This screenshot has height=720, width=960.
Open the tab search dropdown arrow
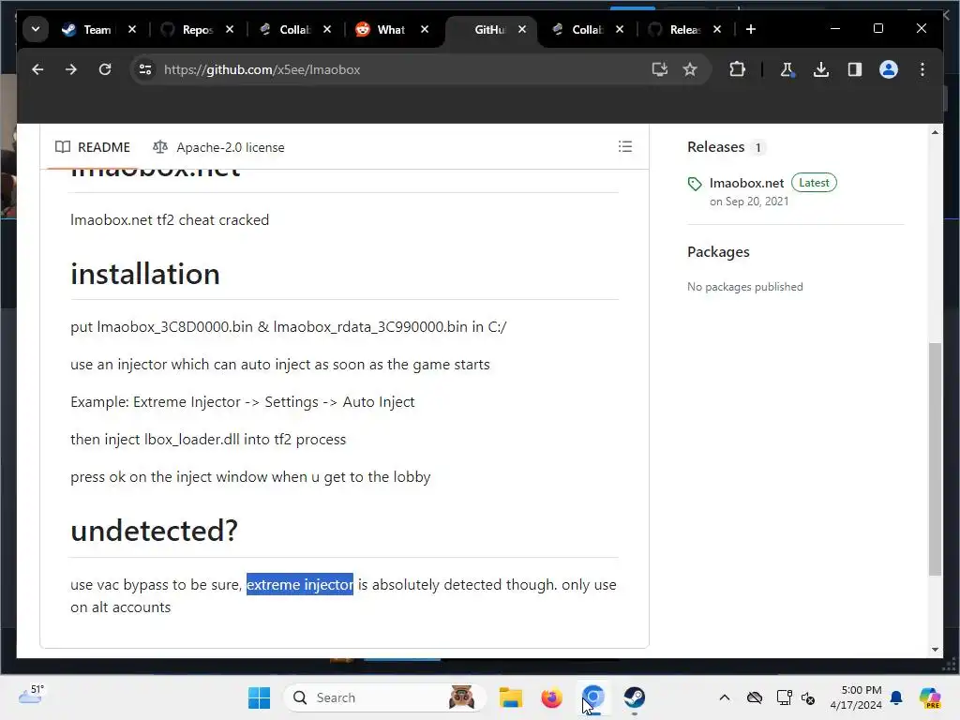coord(36,29)
